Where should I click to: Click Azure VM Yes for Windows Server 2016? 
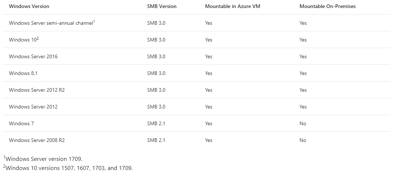pos(209,56)
